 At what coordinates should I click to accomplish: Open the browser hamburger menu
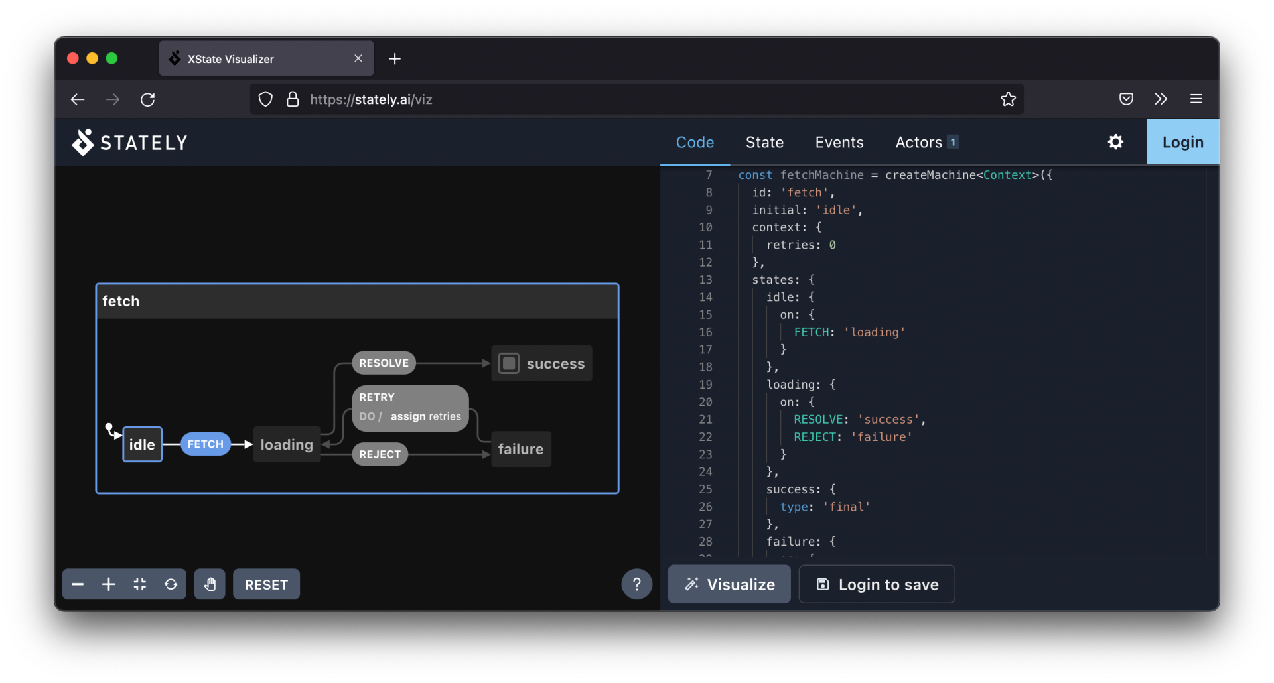(1196, 99)
